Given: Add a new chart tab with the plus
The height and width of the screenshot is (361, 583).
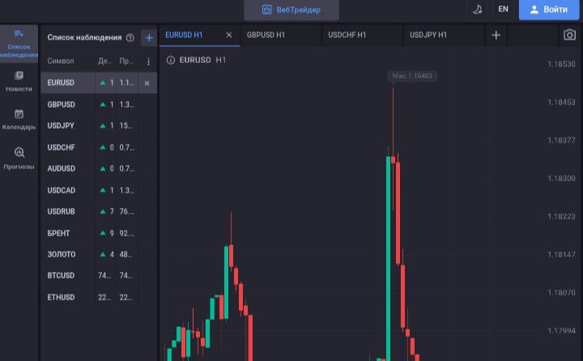Looking at the screenshot, I should coord(496,35).
